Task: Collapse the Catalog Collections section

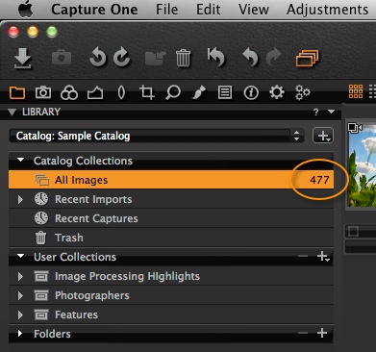Action: (21, 160)
